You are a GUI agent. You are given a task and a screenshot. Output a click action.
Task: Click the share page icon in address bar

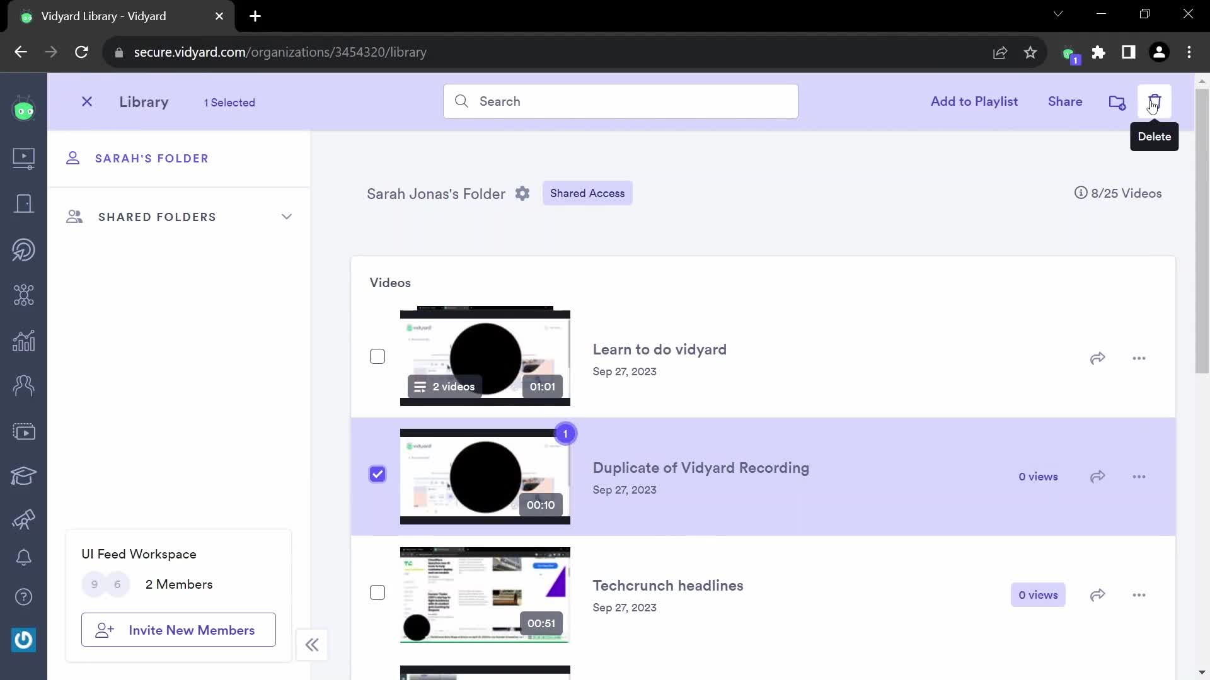(1000, 52)
